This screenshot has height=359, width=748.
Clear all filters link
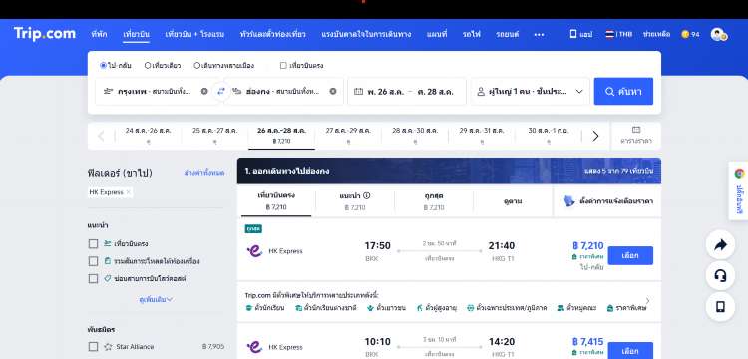(203, 173)
